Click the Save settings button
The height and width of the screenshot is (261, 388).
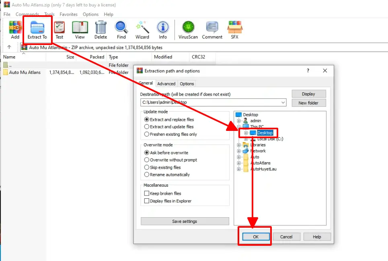(185, 221)
